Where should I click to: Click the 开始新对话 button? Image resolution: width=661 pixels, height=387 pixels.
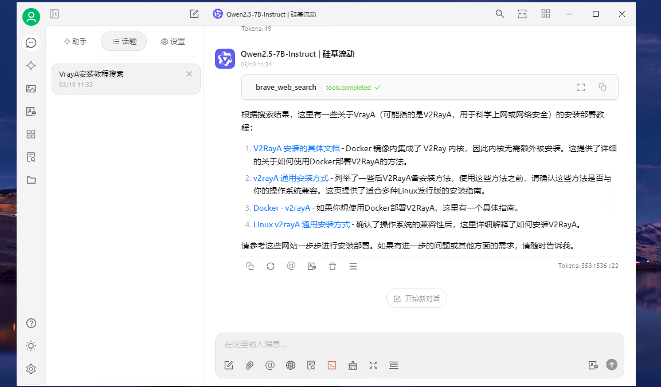pos(417,299)
